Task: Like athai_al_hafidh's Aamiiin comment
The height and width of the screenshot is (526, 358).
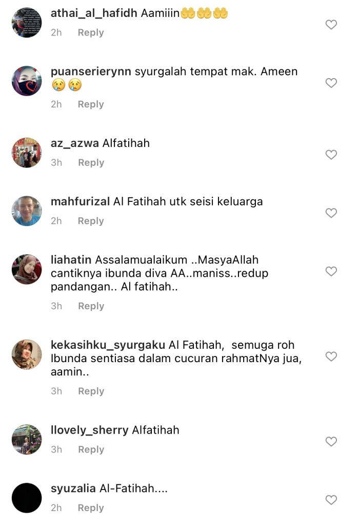Action: pyautogui.click(x=331, y=25)
